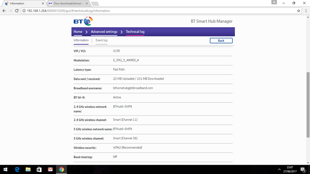Go to Home in breadcrumb
This screenshot has height=174, width=310.
[x=78, y=32]
